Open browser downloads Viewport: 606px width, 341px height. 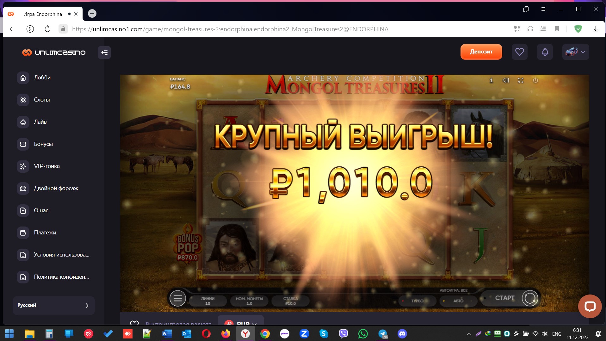click(596, 29)
